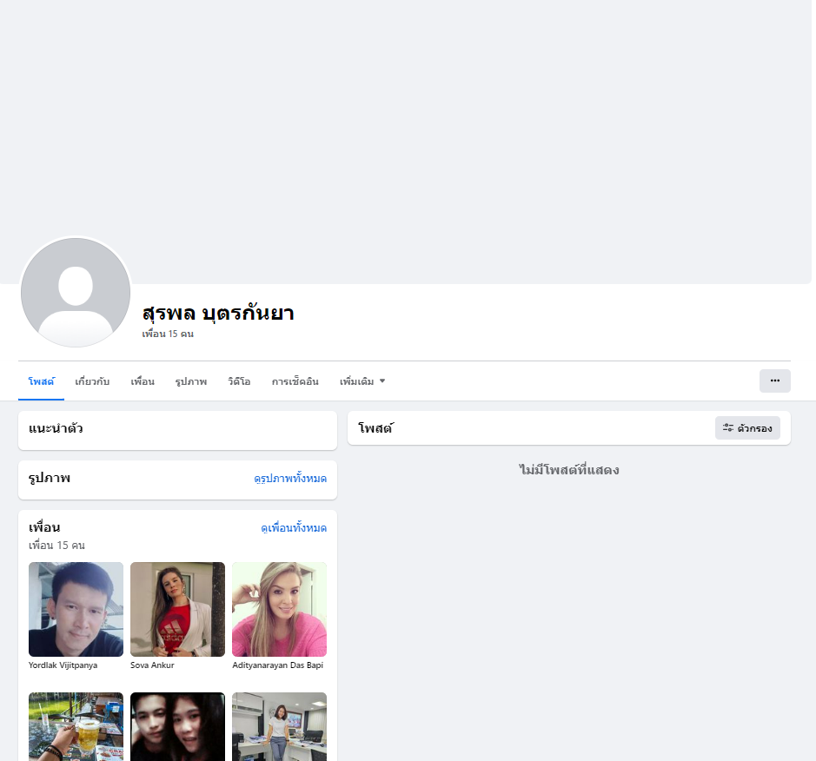
Task: Click the Yordlak Vijitpanya name link
Action: pos(63,665)
